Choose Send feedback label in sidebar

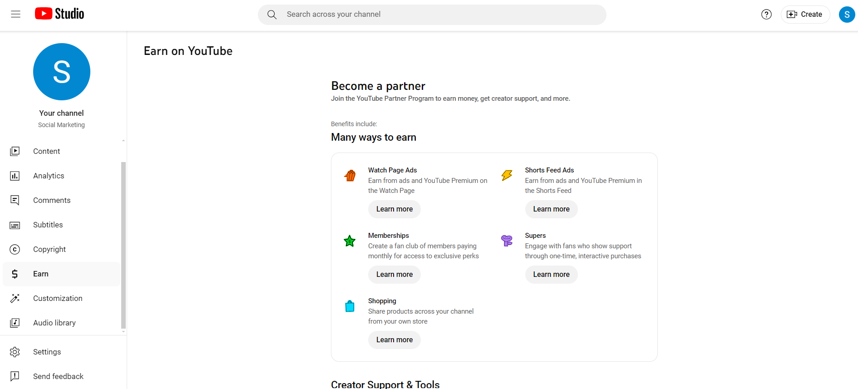58,376
